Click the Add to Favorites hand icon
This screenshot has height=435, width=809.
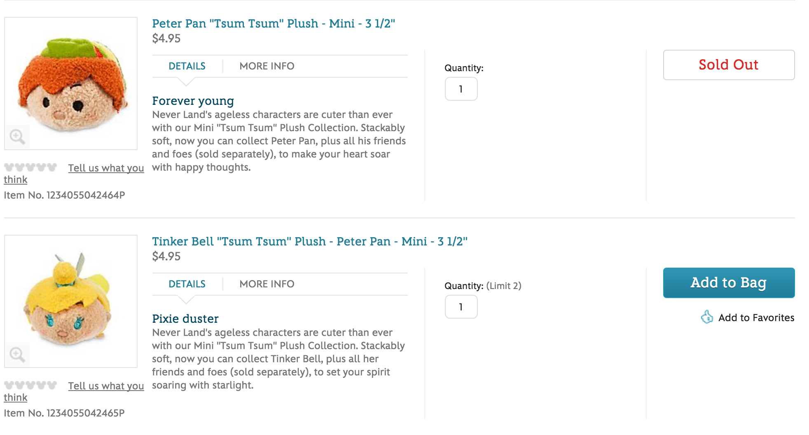(707, 317)
